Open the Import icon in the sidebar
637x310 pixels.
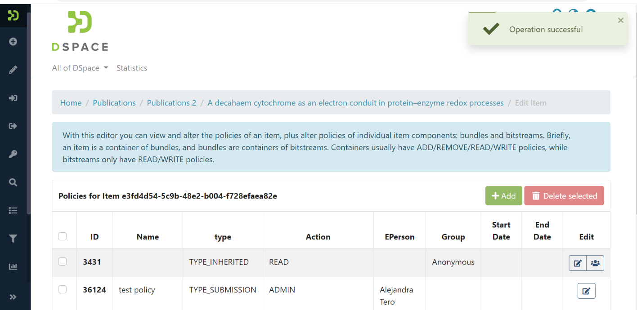[13, 98]
